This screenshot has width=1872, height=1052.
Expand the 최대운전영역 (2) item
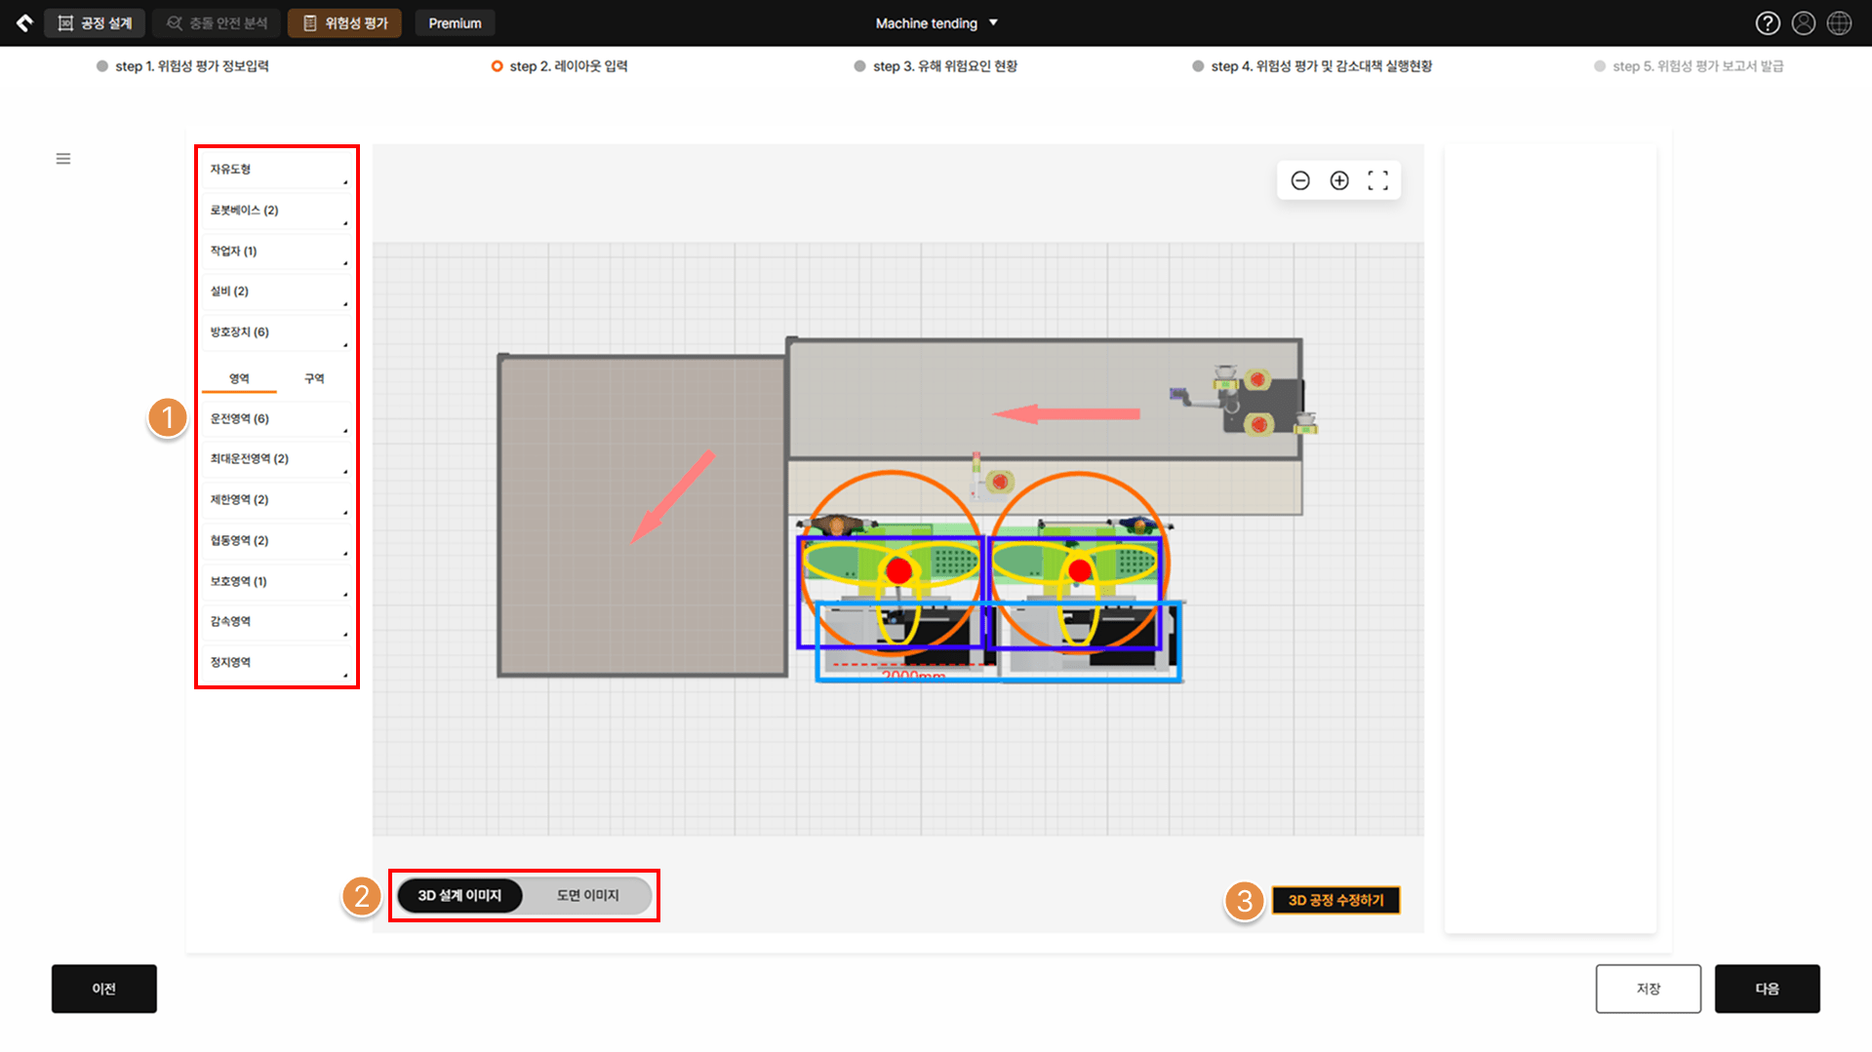(x=276, y=459)
